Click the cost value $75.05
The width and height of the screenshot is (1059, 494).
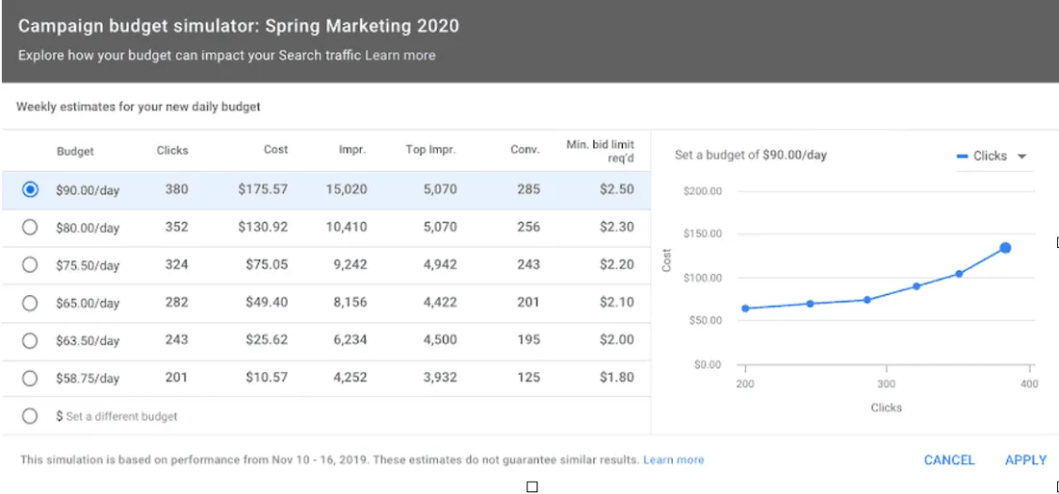267,265
